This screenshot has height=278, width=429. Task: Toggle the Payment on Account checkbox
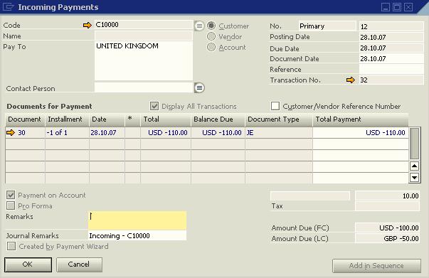coord(11,195)
